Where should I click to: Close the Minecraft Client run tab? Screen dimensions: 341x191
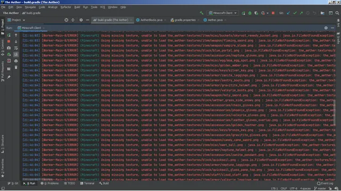coord(44,28)
